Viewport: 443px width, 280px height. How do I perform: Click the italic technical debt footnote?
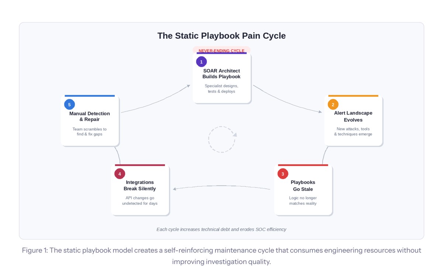221,229
